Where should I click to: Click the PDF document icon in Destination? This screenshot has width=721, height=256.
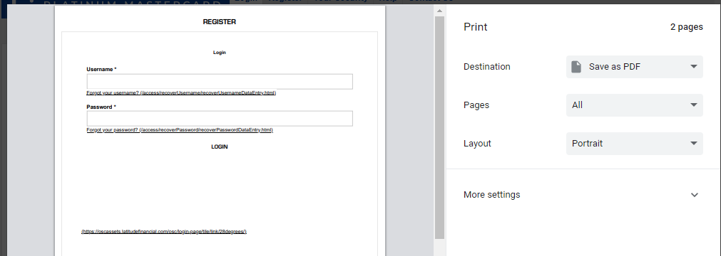(x=576, y=67)
